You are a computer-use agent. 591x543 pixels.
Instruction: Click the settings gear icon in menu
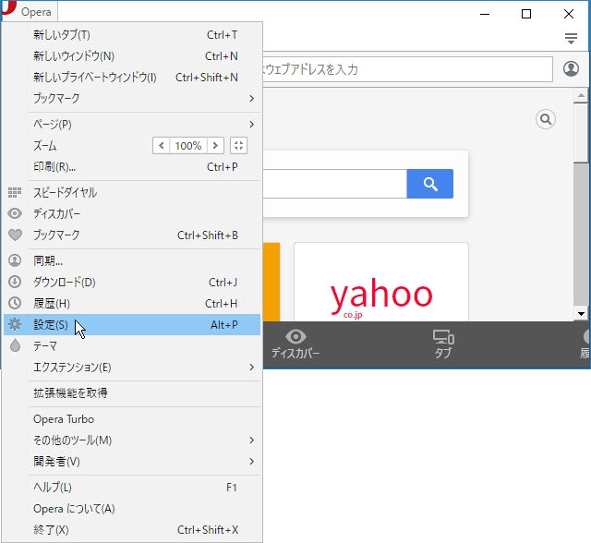pos(15,324)
